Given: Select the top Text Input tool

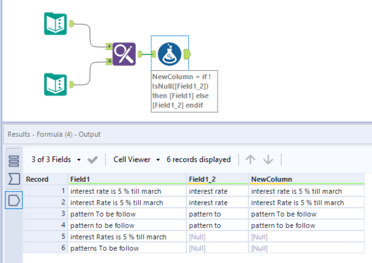Looking at the screenshot, I should [55, 23].
